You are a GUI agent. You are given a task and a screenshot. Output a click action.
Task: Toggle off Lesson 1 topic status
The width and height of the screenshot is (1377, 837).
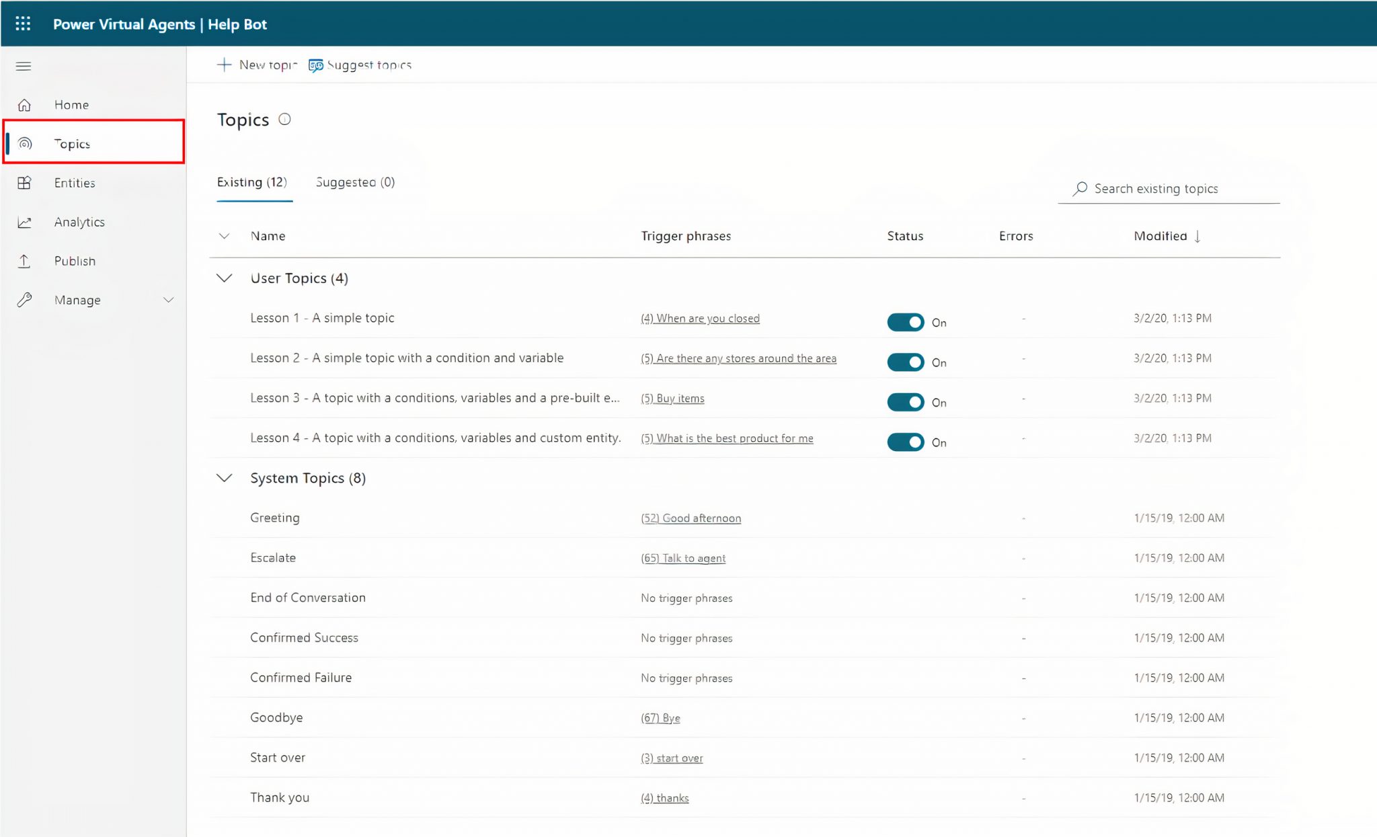906,322
